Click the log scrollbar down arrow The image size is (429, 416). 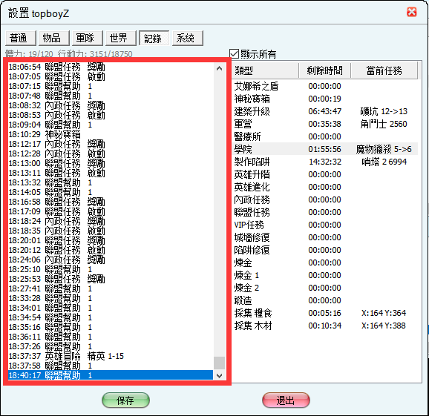pyautogui.click(x=219, y=375)
